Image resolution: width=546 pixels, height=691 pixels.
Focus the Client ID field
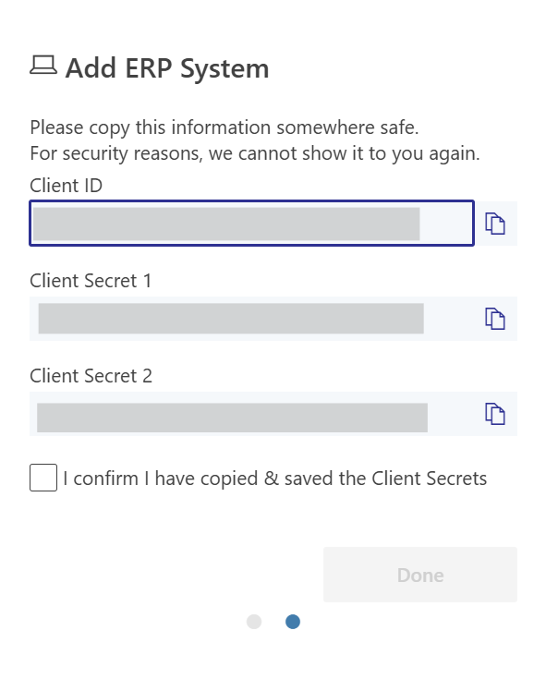(x=251, y=224)
